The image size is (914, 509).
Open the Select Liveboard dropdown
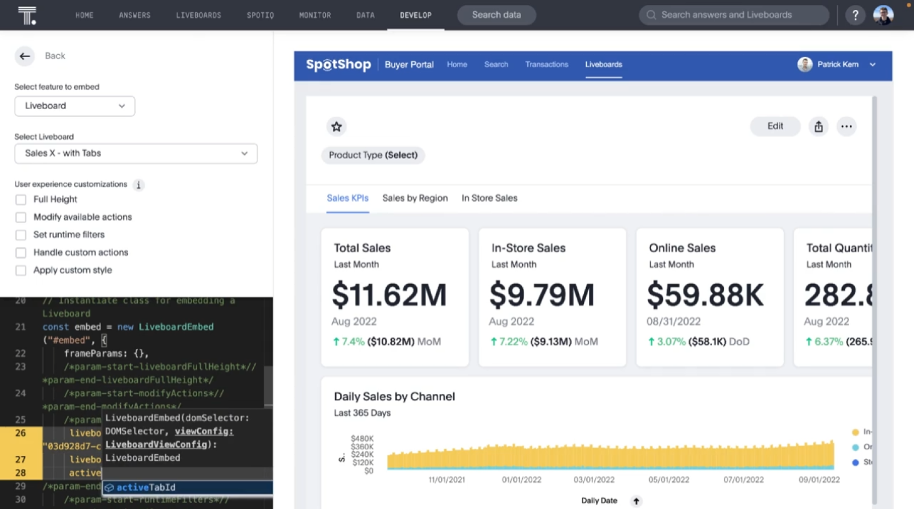(x=136, y=154)
